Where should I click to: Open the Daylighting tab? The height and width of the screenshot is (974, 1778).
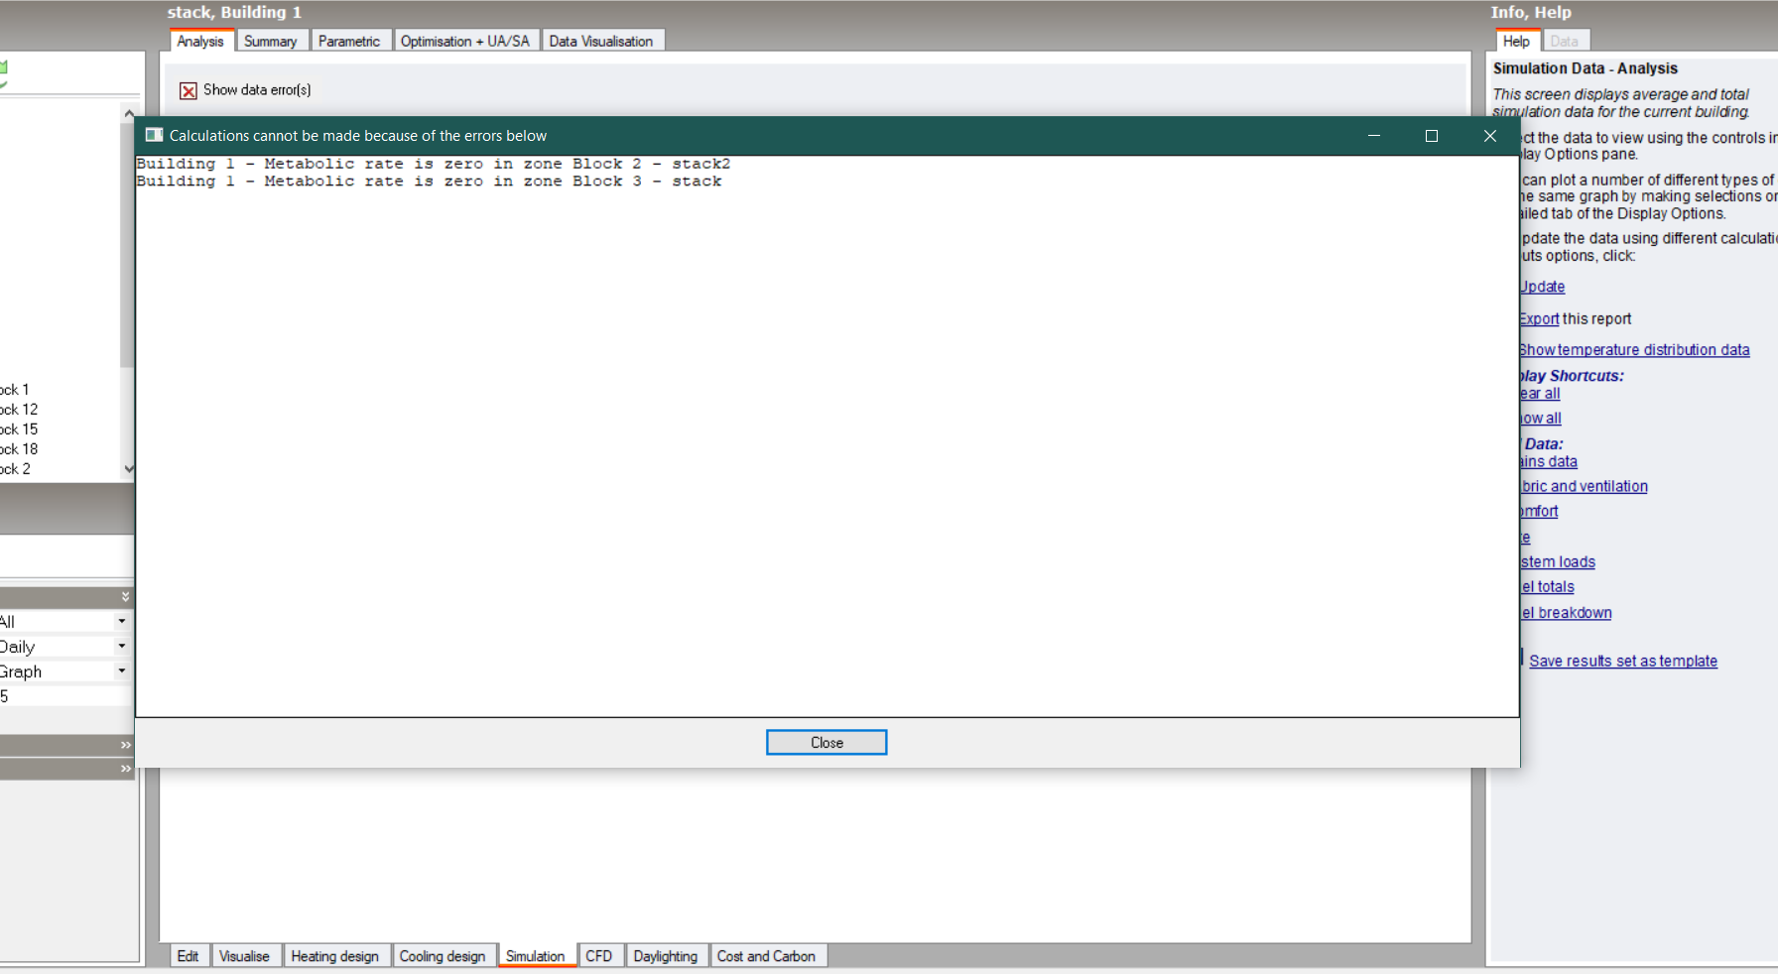coord(666,956)
